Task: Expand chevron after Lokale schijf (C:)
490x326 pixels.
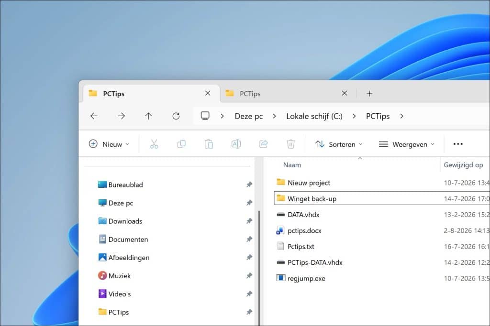Action: pos(354,116)
